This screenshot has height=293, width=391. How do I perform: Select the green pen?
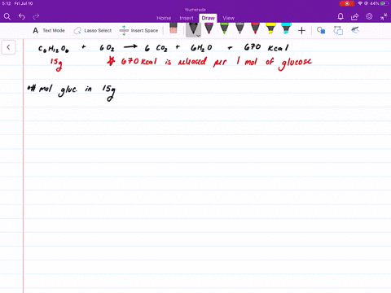pyautogui.click(x=224, y=28)
